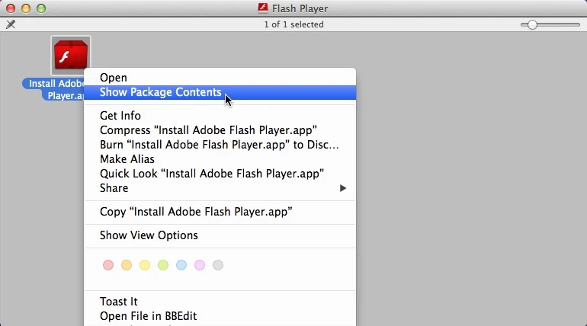
Task: Apply the gray label color
Action: tap(218, 265)
